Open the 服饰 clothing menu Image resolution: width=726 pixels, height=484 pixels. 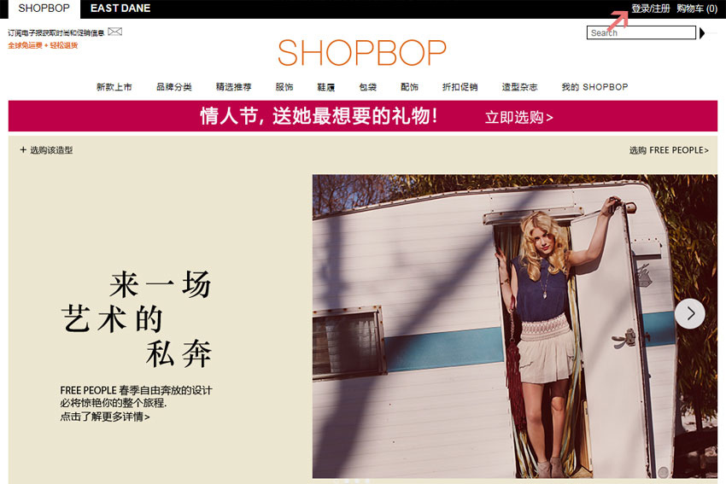tap(284, 87)
